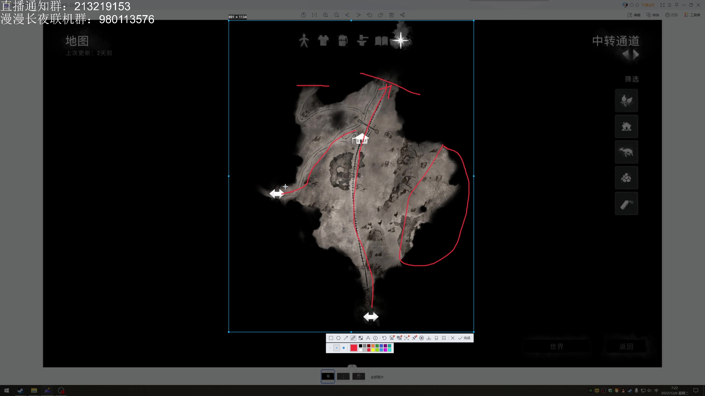Select the rectangle annotation tool
This screenshot has height=396, width=705.
tap(331, 338)
